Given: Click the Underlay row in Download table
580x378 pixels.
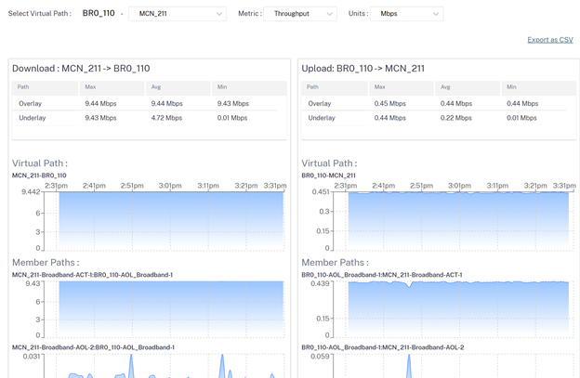Looking at the screenshot, I should 149,118.
